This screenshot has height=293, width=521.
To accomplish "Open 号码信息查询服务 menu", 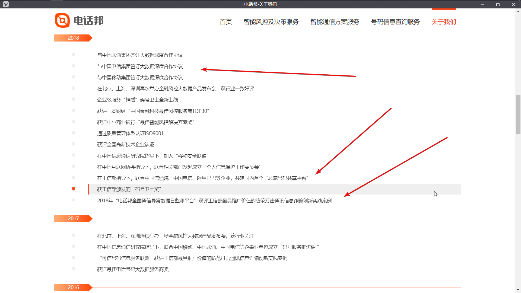I will [395, 22].
